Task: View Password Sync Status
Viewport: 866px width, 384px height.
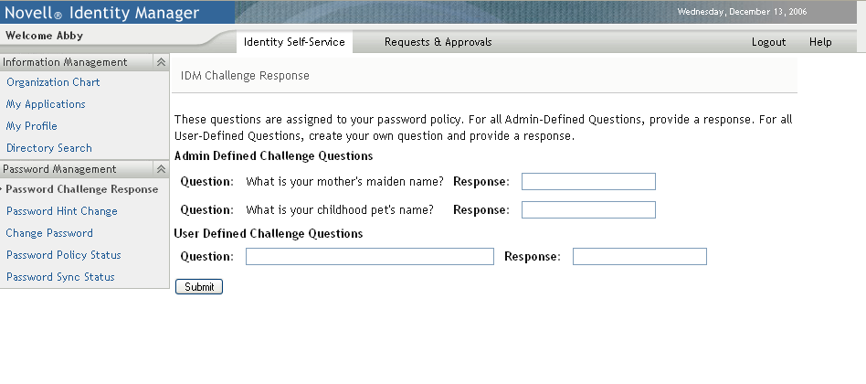Action: [x=60, y=277]
